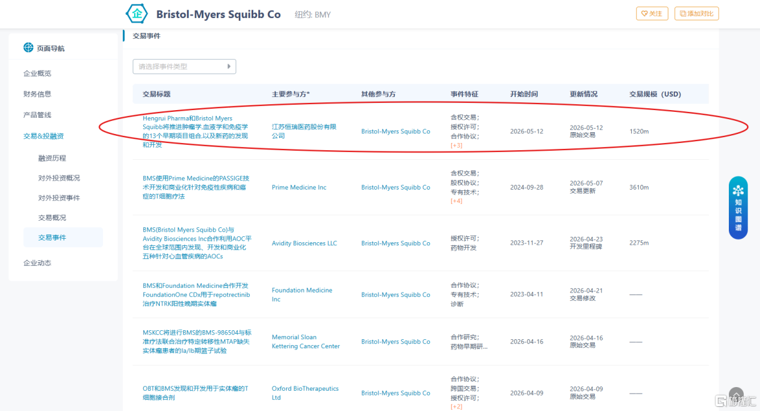Open the OBT和BMS T细胞接合剂 deal title
Image resolution: width=760 pixels, height=411 pixels.
(195, 393)
